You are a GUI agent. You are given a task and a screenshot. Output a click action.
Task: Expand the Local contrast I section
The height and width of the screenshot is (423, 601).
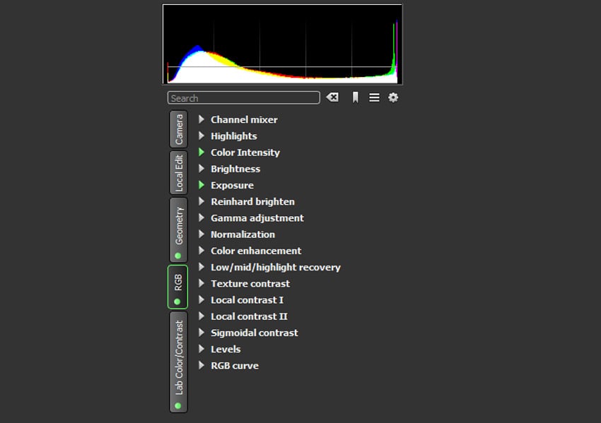[202, 300]
